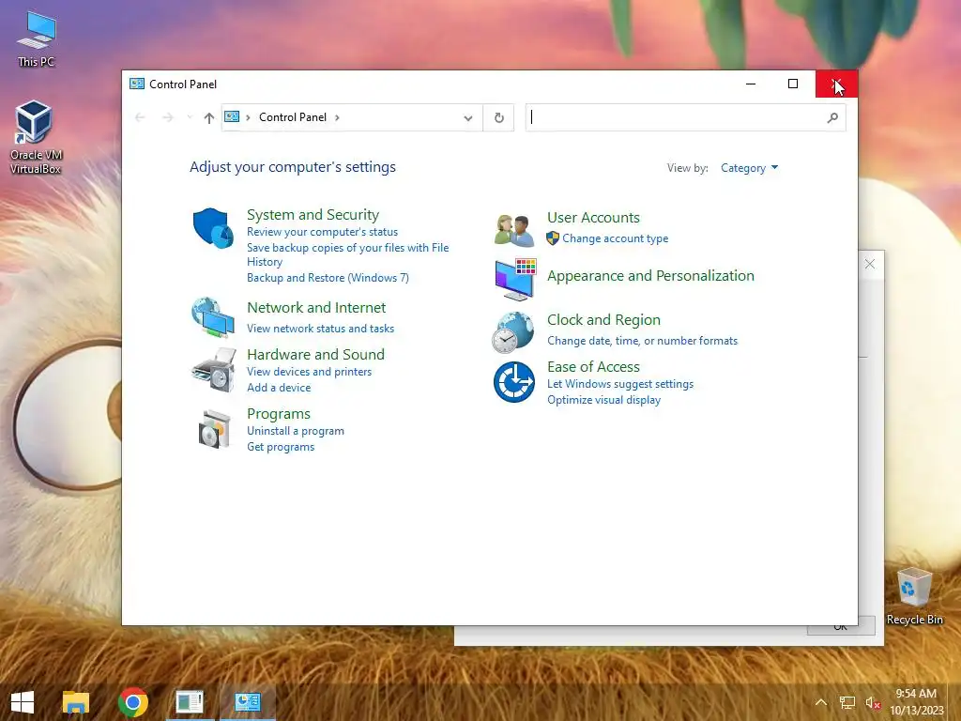The image size is (961, 721).
Task: Click Optimize visual display
Action: (603, 400)
